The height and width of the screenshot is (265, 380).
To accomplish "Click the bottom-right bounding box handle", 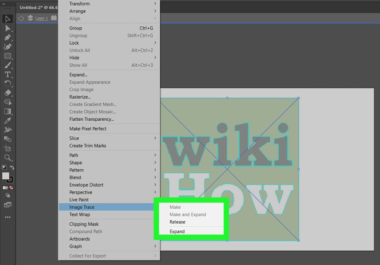I will point(298,241).
